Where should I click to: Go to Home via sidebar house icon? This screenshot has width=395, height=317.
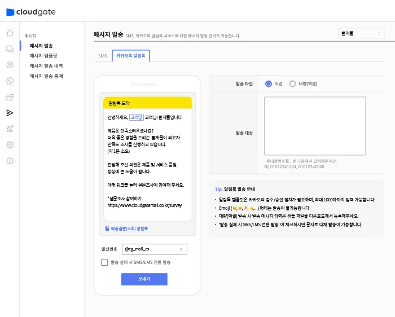pyautogui.click(x=10, y=33)
